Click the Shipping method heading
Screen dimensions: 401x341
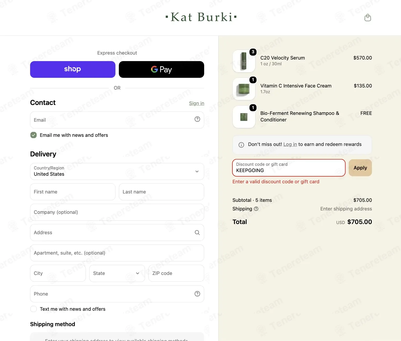pos(53,324)
